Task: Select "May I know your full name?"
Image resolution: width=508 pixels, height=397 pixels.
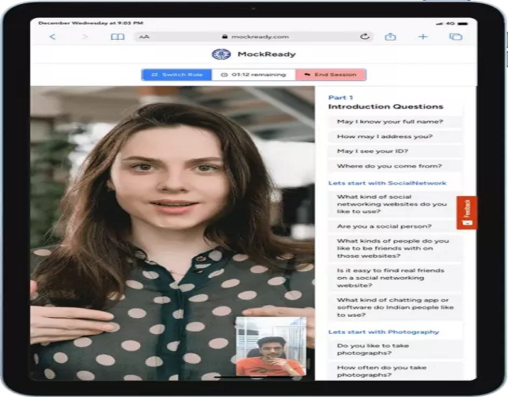Action: pyautogui.click(x=390, y=122)
